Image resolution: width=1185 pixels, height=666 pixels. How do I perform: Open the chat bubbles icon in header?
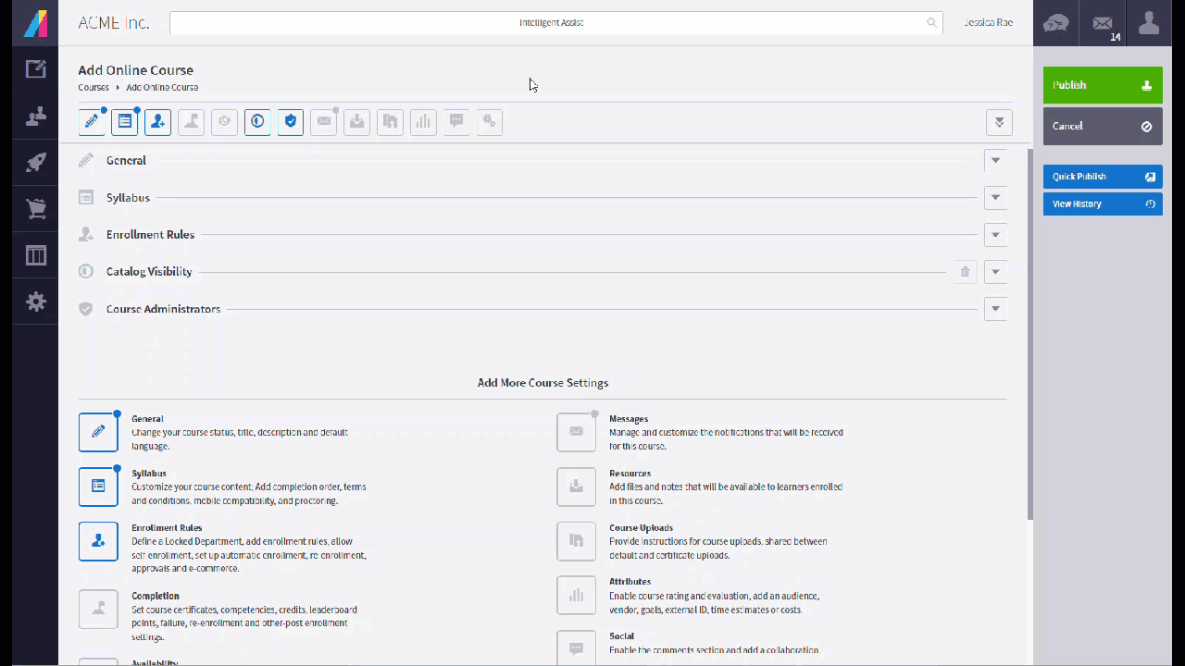[1056, 23]
